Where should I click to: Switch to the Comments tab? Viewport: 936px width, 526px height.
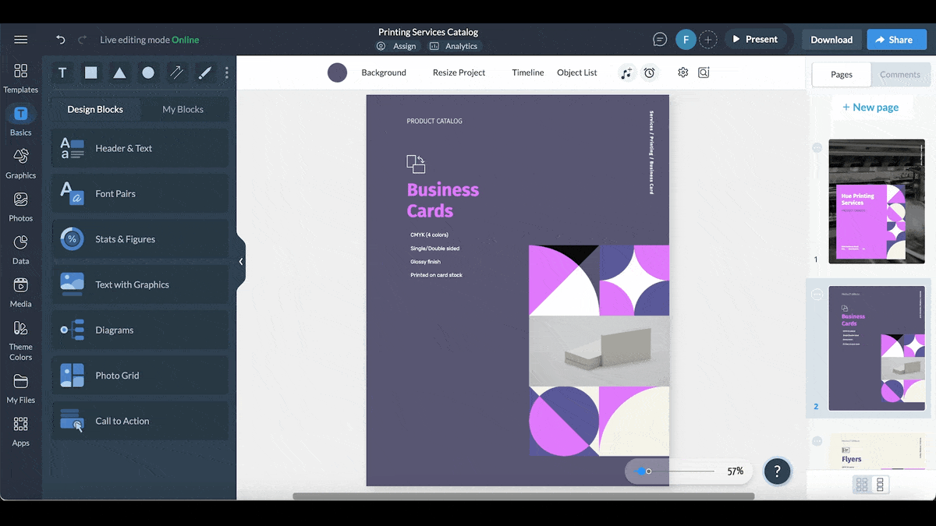[x=900, y=74]
